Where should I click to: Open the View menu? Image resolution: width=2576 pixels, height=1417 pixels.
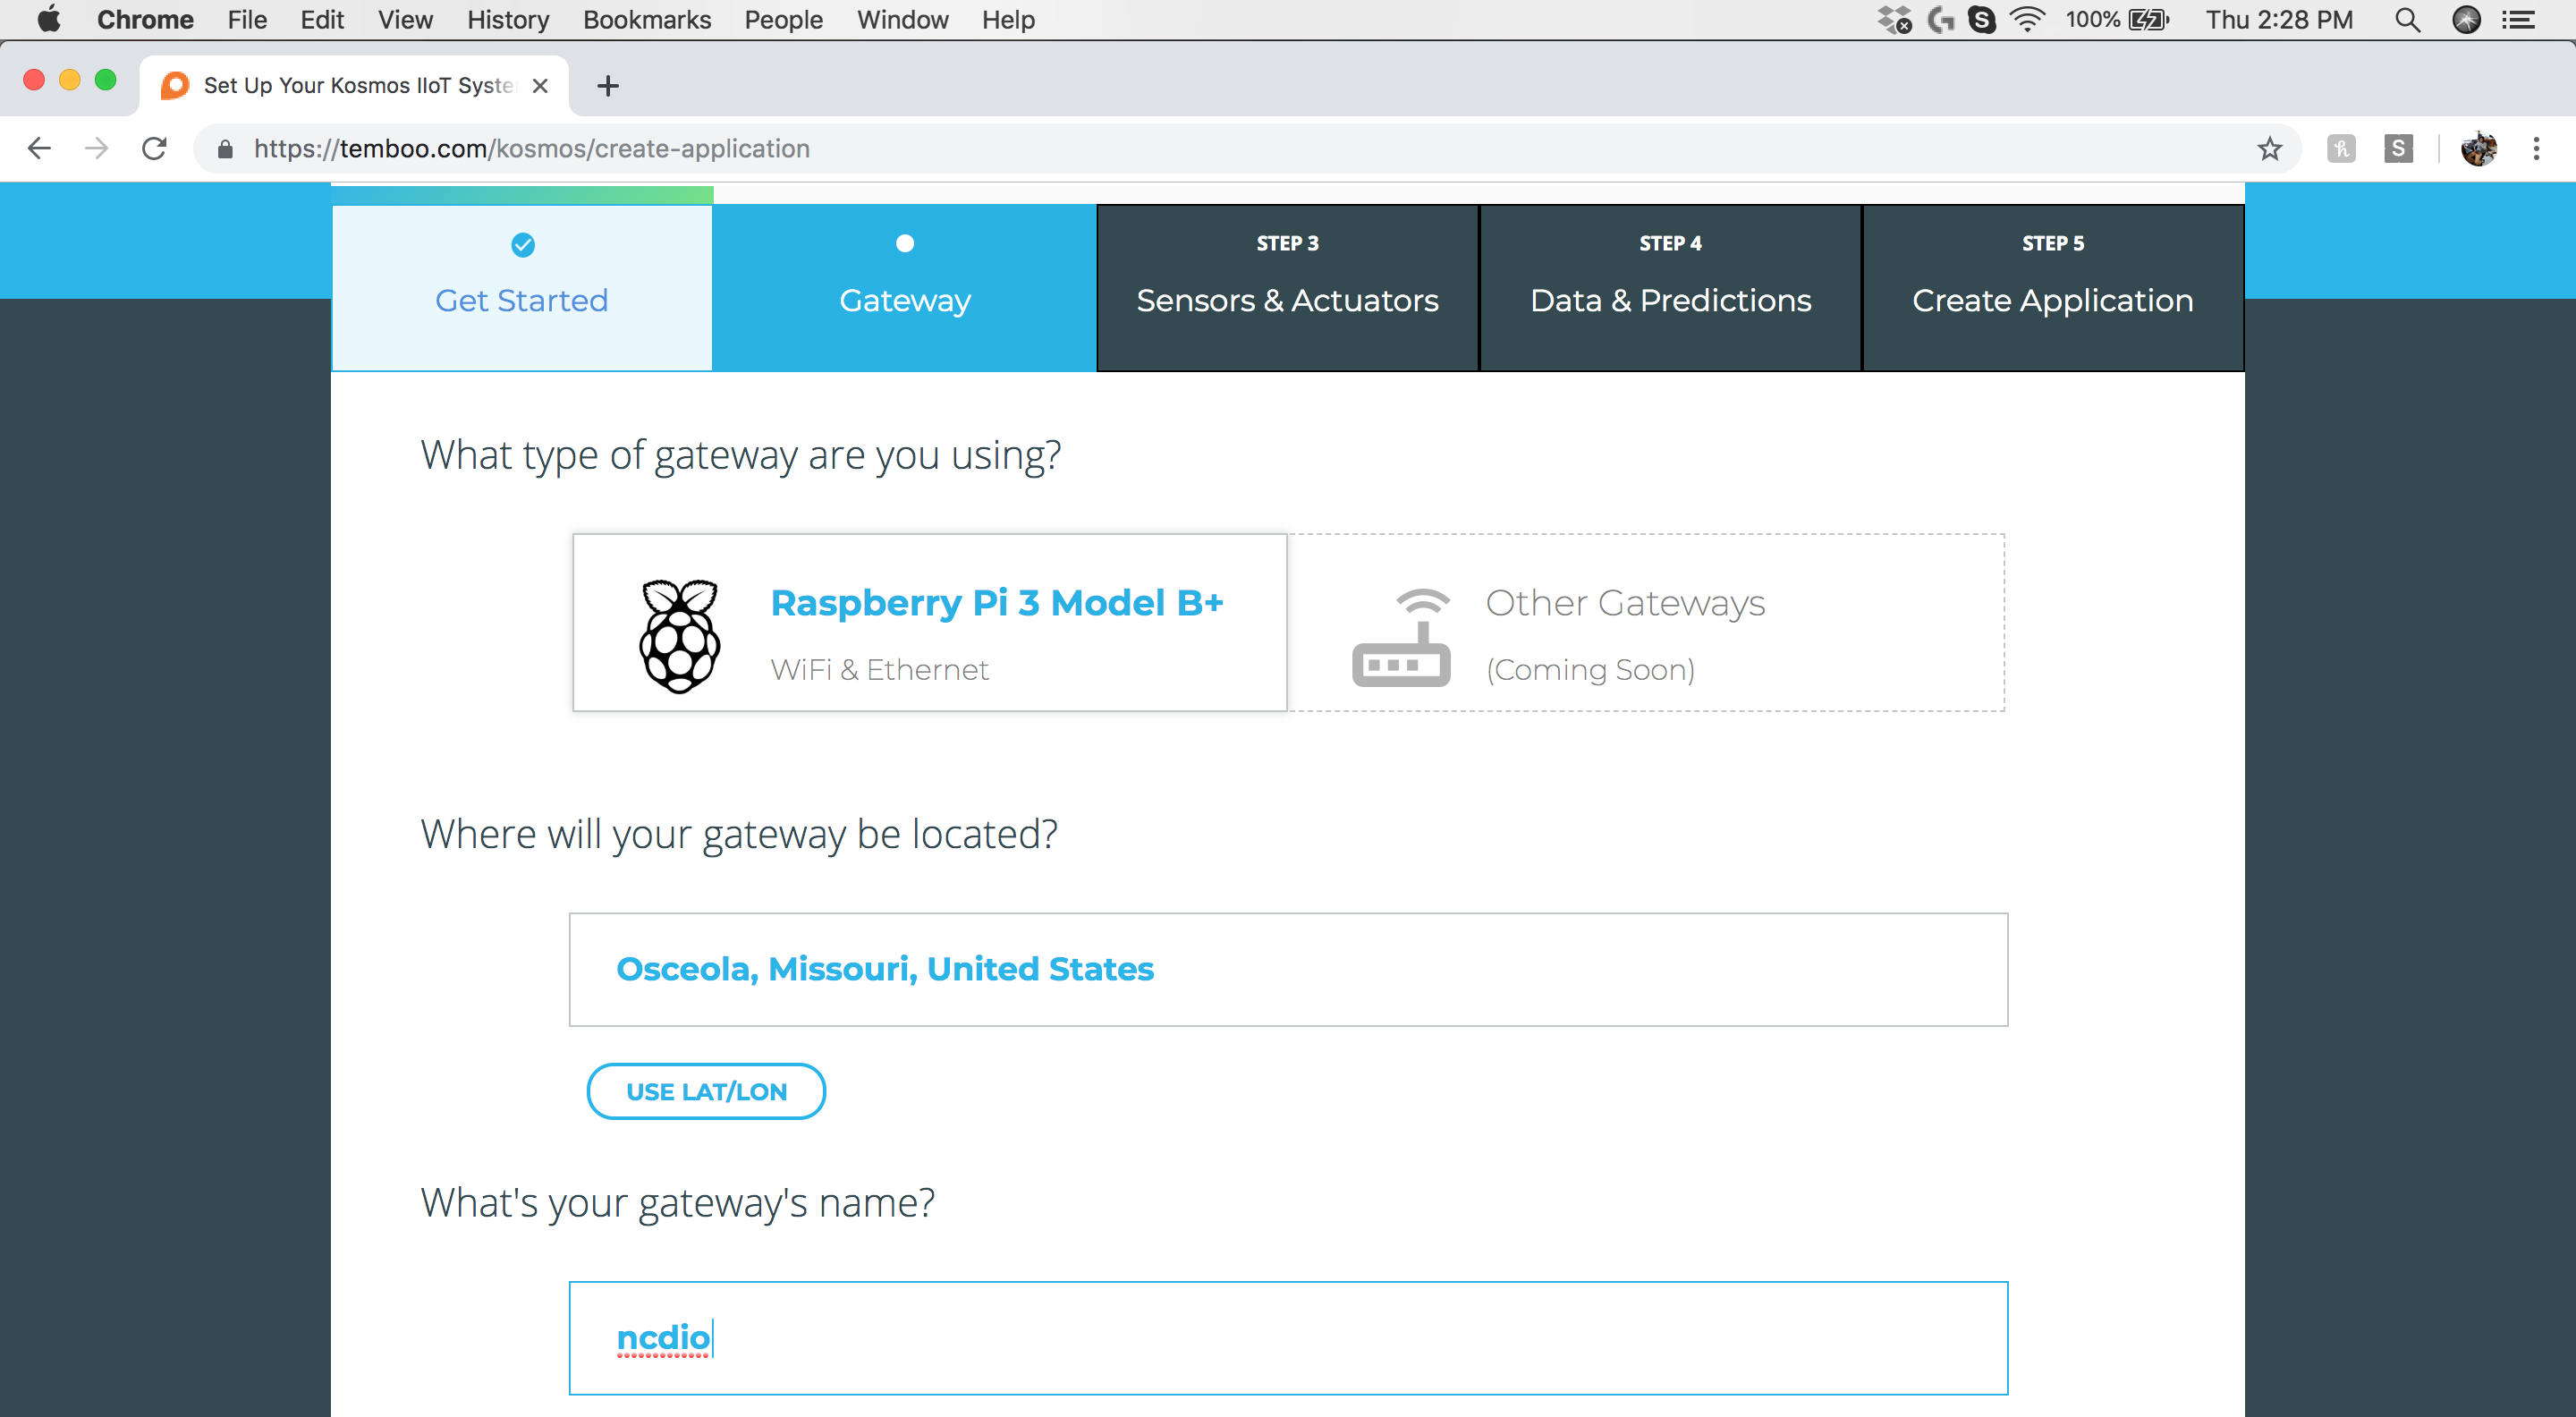pyautogui.click(x=405, y=20)
